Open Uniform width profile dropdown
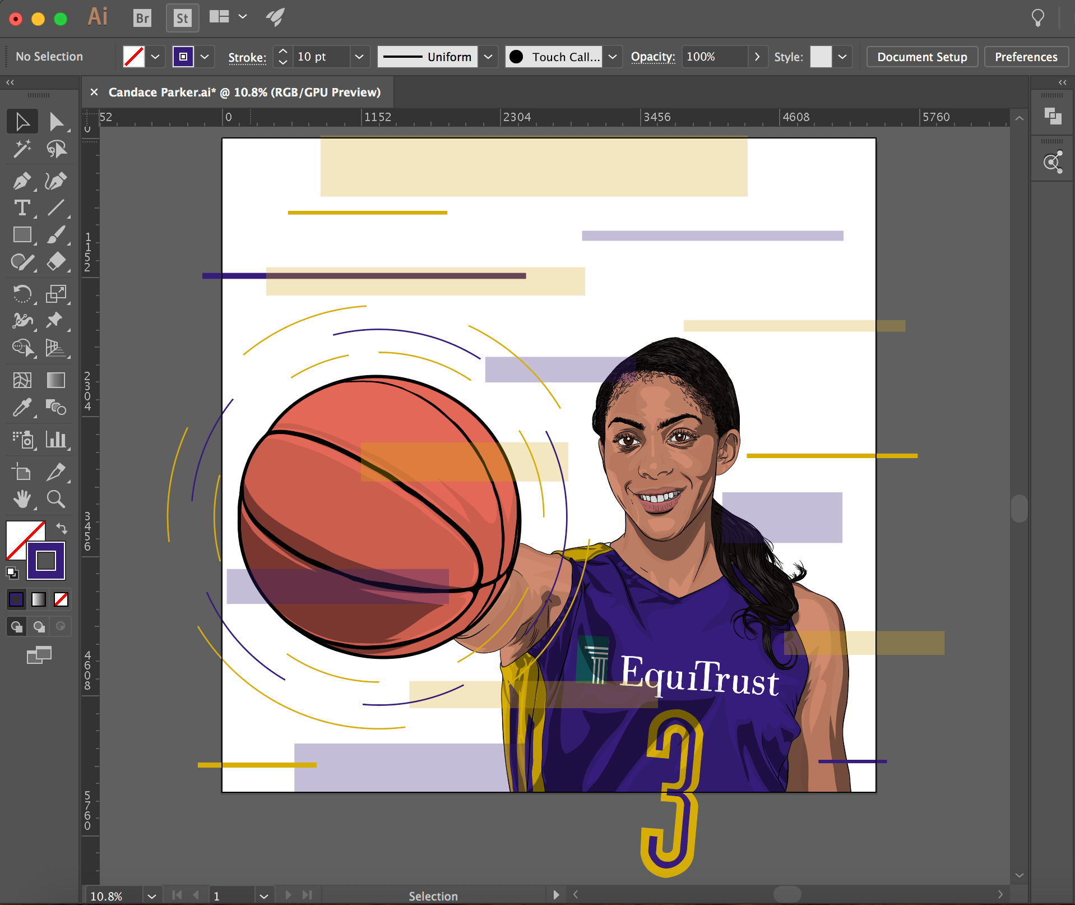This screenshot has width=1075, height=905. (x=488, y=57)
